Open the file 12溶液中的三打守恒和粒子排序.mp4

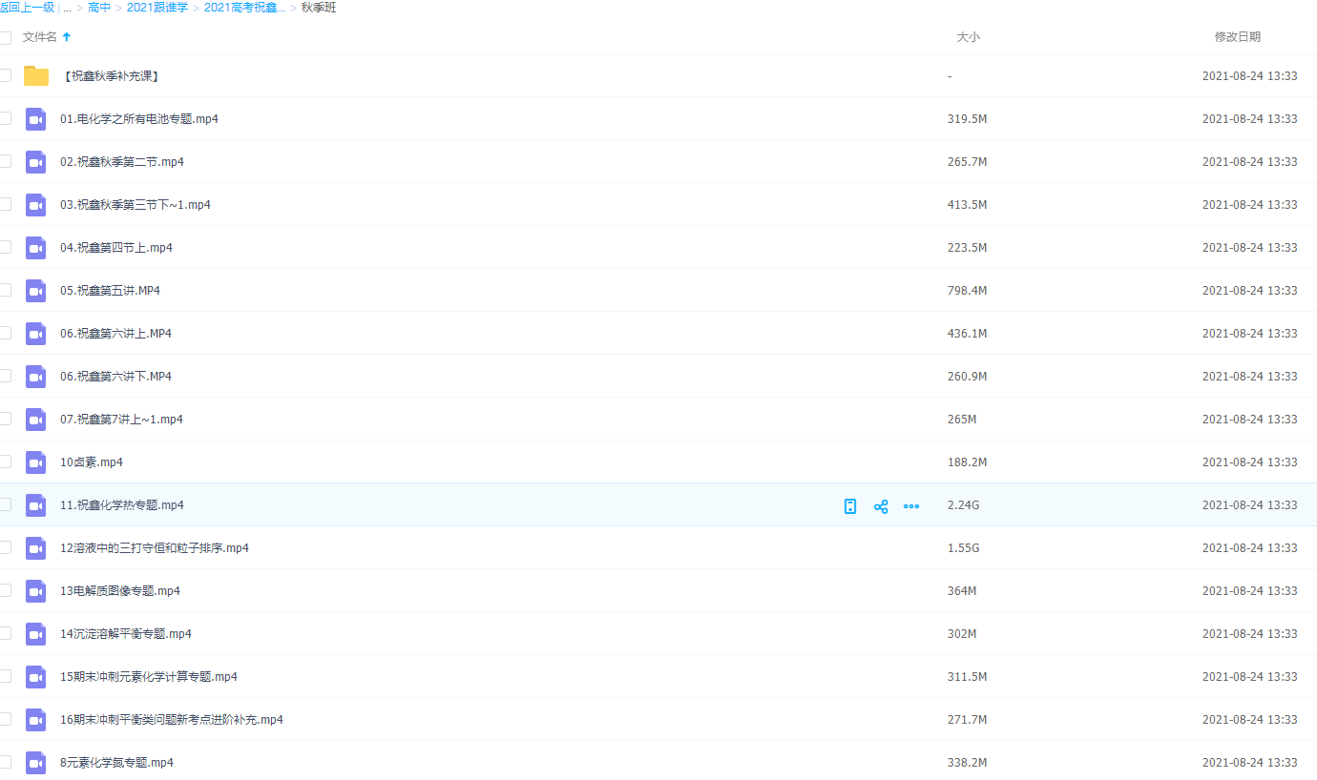tap(154, 548)
